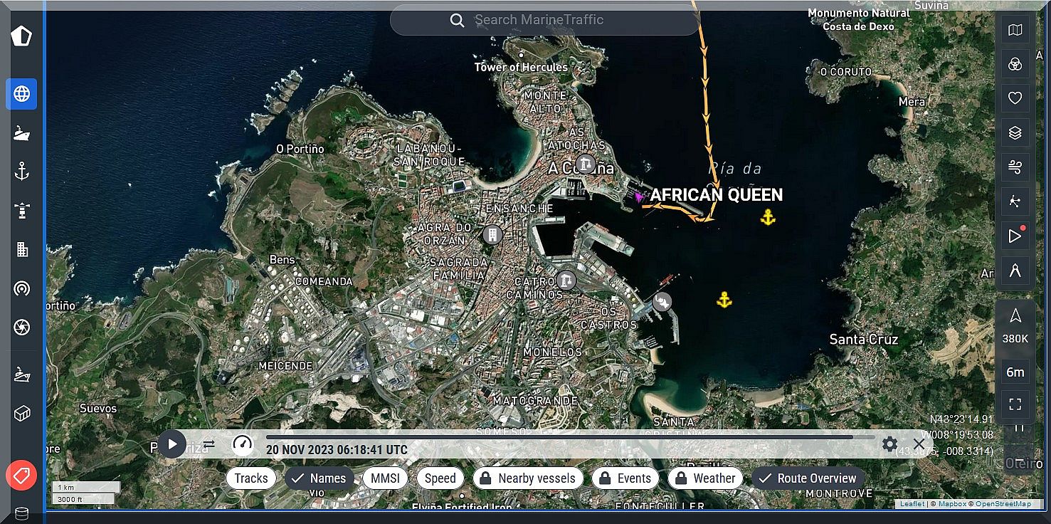
Task: Click the Search MarineTraffic field
Action: [x=545, y=20]
